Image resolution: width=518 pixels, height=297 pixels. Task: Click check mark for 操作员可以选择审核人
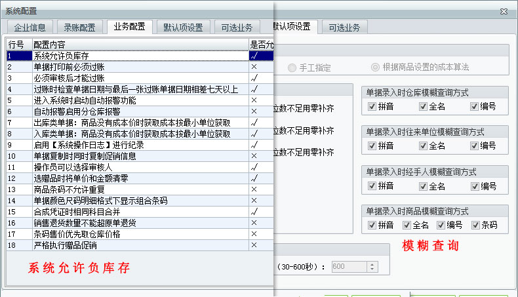pos(254,167)
